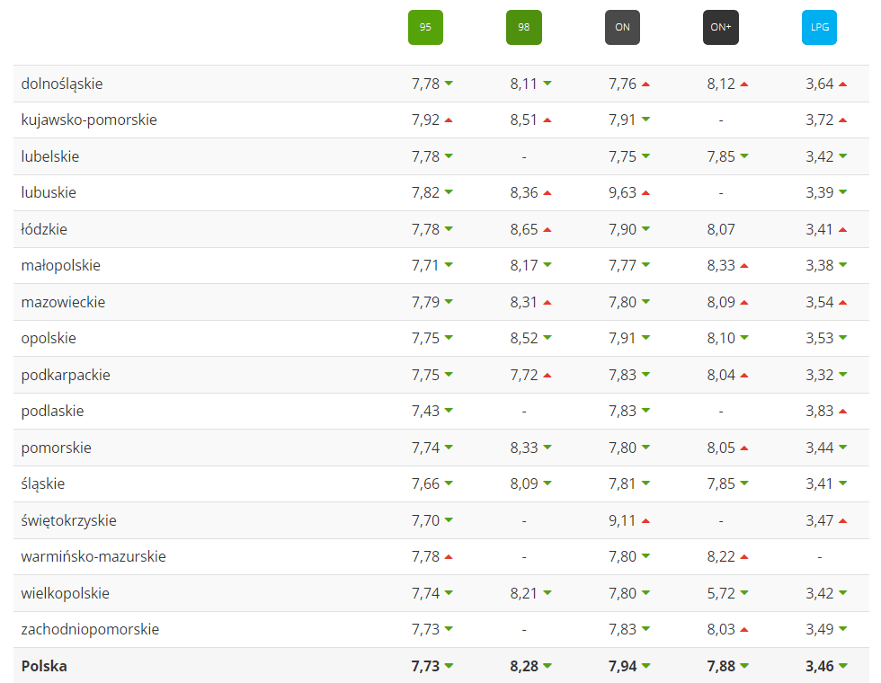Viewport: 881px width, 683px height.
Task: Click the bold 8,28 Polska average price
Action: 523,666
